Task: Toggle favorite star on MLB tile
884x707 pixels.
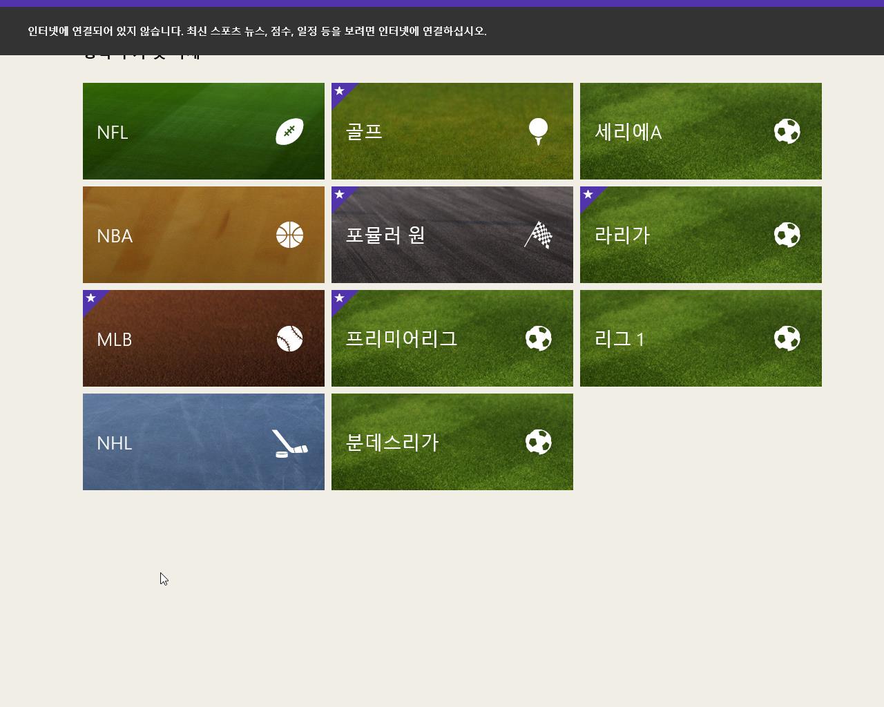Action: 90,298
